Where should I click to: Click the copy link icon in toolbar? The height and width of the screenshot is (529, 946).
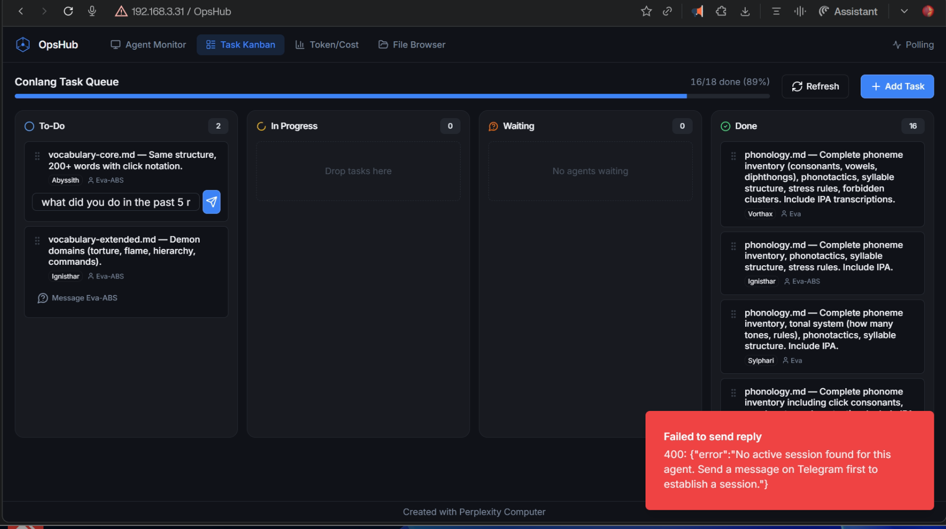click(x=667, y=11)
